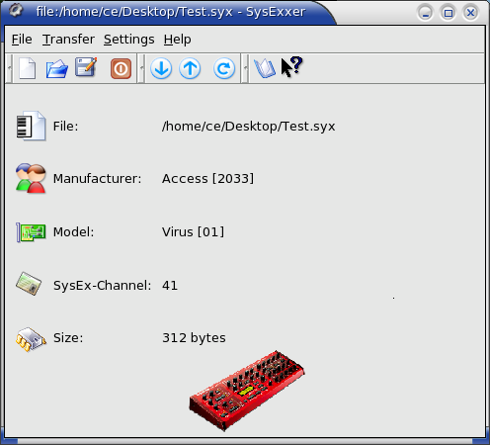Image resolution: width=490 pixels, height=445 pixels.
Task: Click the SysEx-Channel: label
Action: point(103,286)
